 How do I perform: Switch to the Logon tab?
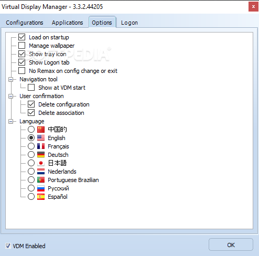click(129, 23)
